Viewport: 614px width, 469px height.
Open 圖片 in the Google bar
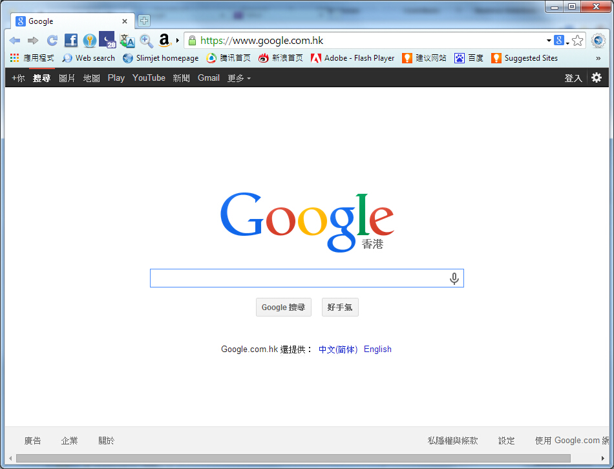point(67,78)
